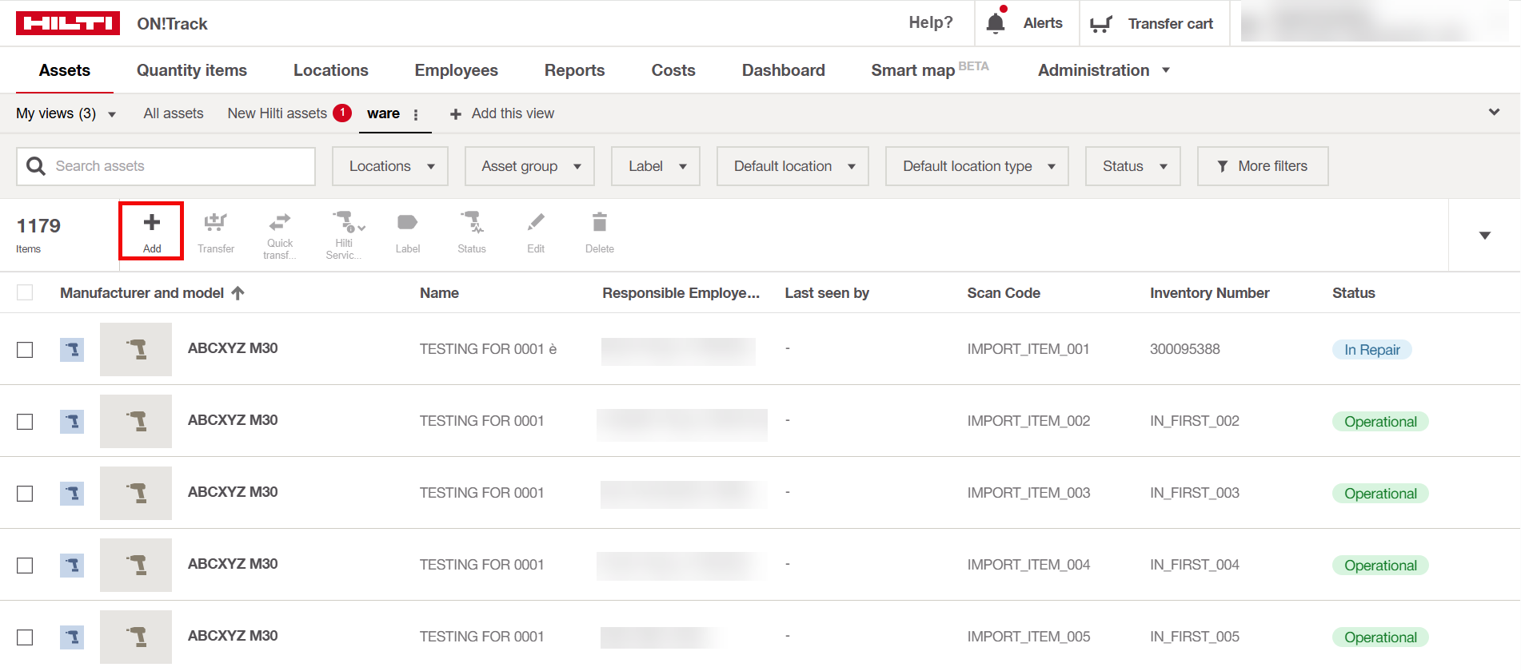
Task: Sort by the Scan Code column header
Action: (x=1004, y=293)
